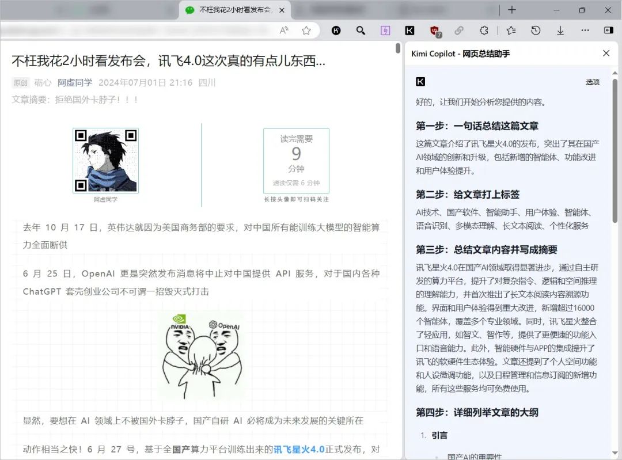Click the 读完需要 9 分钟 reading-time card

297,161
